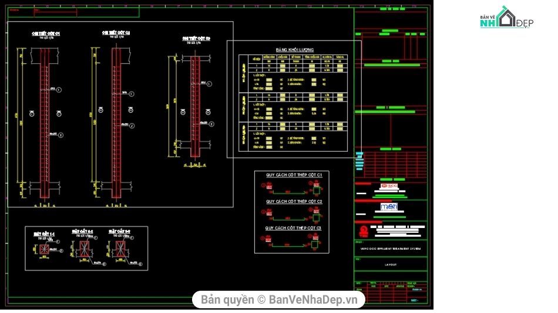Click the green stirrup square under Cột C3
Image resolution: width=558 pixels, height=313 pixels.
316,243
